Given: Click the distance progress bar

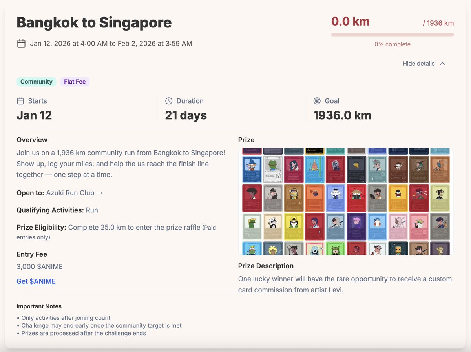Looking at the screenshot, I should (392, 35).
